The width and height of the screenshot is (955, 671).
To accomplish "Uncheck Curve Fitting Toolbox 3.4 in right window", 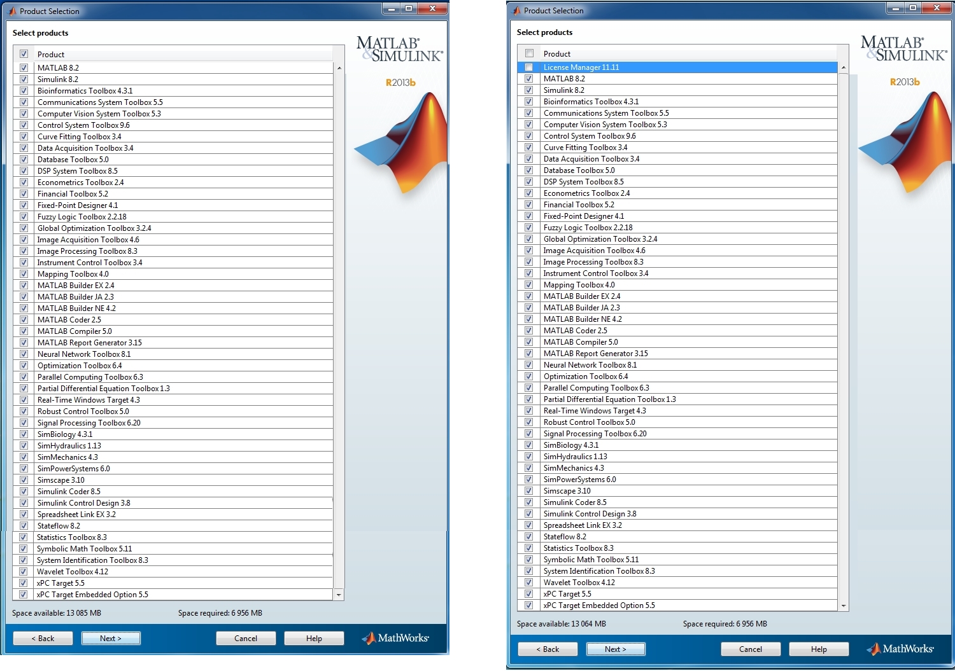I will pos(528,148).
